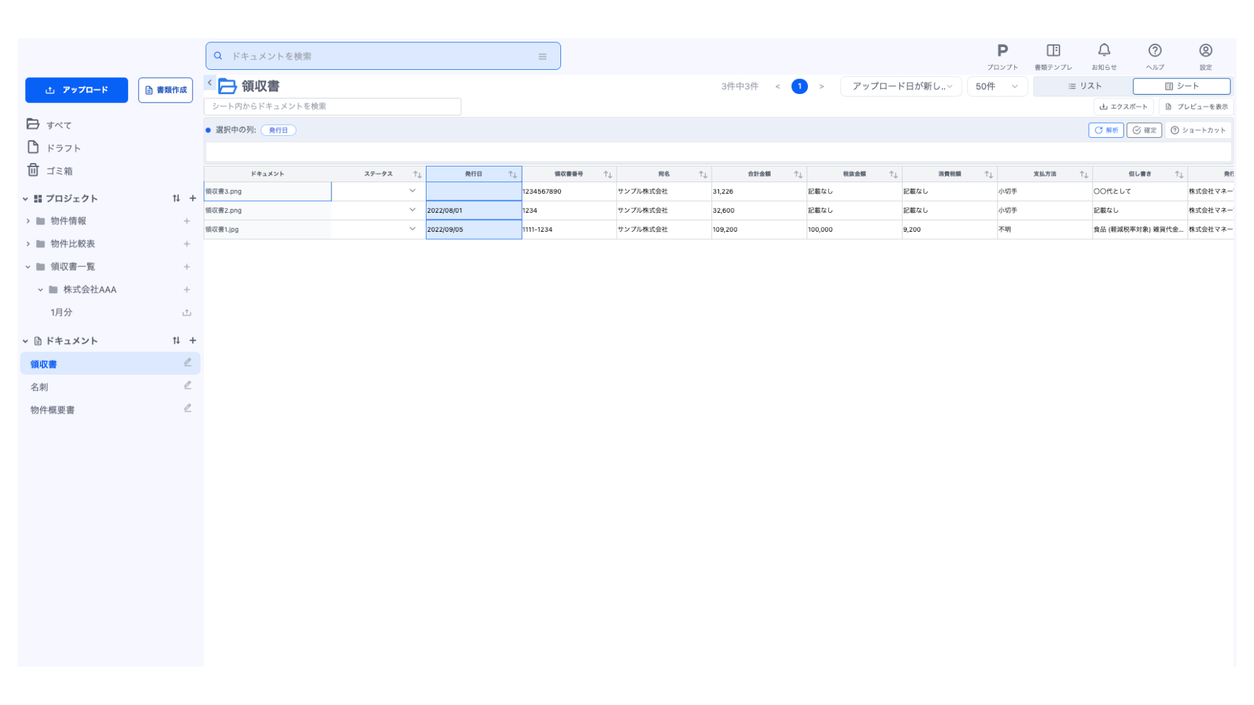Click the add icon beside プロジェクト
Image resolution: width=1254 pixels, height=705 pixels.
193,198
